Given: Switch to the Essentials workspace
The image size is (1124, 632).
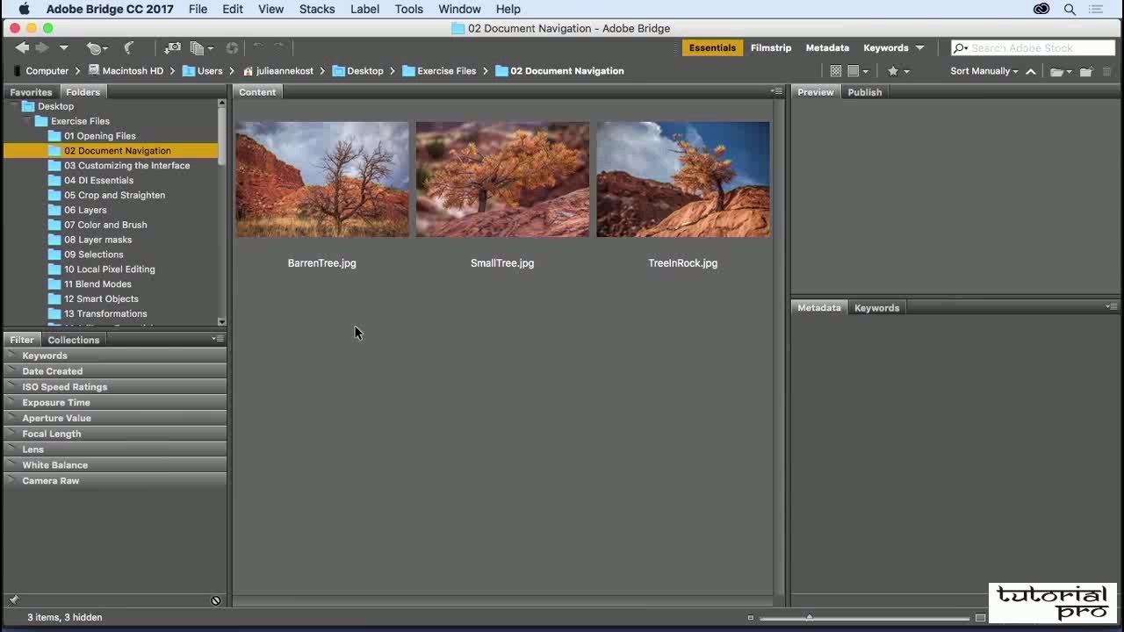Looking at the screenshot, I should pyautogui.click(x=712, y=48).
